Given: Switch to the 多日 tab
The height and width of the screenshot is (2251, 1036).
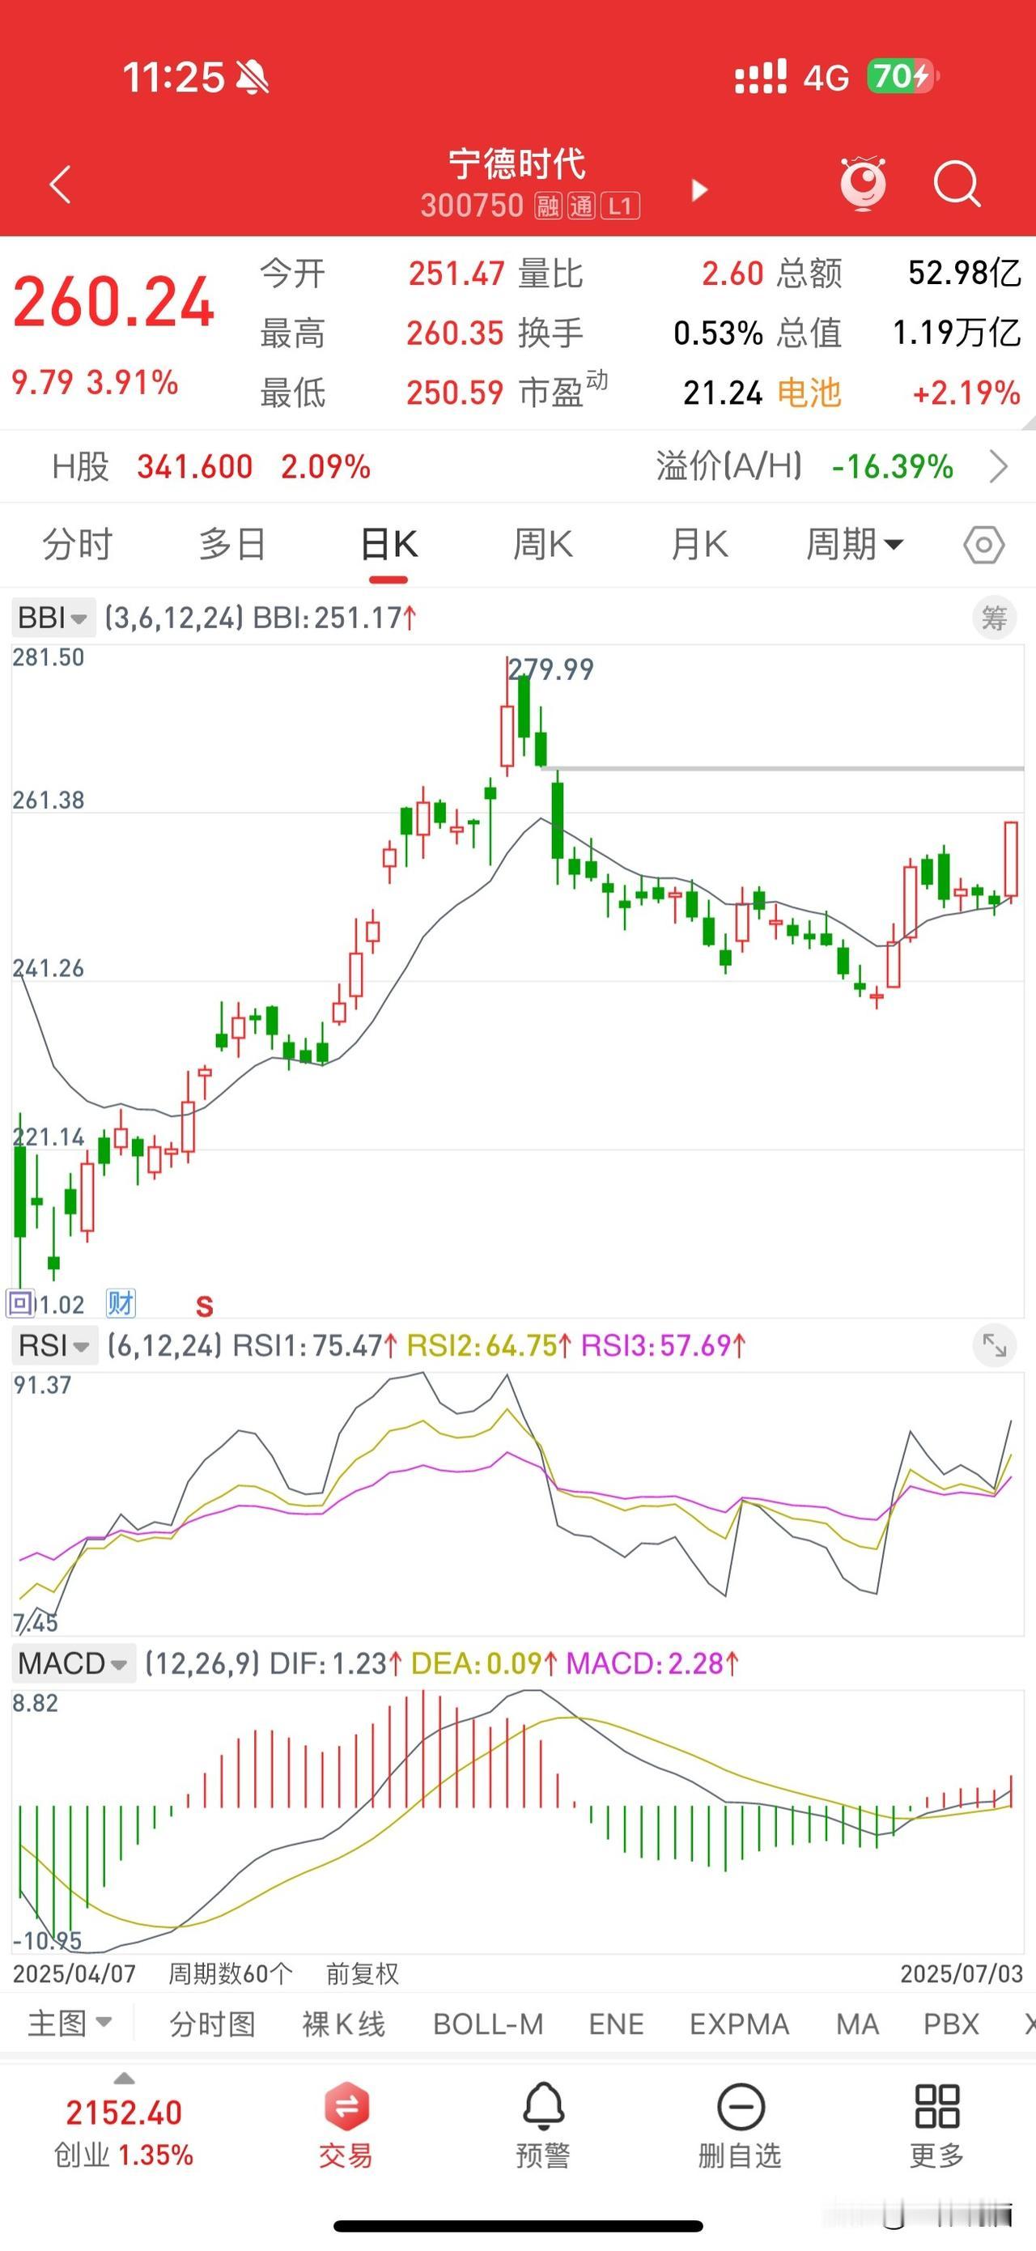Looking at the screenshot, I should 232,545.
